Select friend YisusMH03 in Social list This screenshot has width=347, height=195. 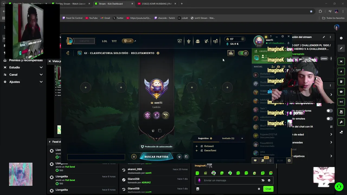pyautogui.click(x=266, y=143)
